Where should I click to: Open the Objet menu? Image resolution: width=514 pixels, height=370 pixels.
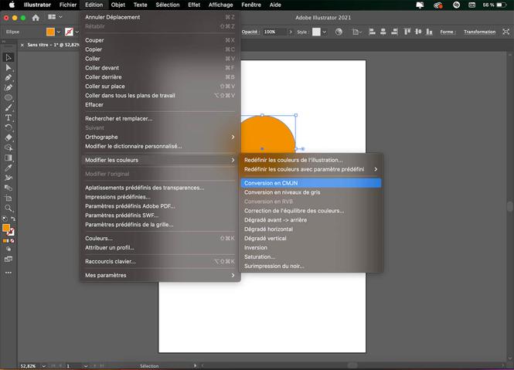(117, 5)
